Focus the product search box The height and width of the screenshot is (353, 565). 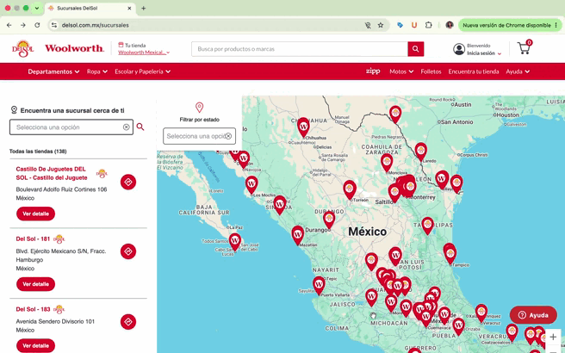[299, 49]
